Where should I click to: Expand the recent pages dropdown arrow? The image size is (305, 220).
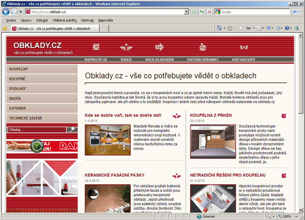21,12
